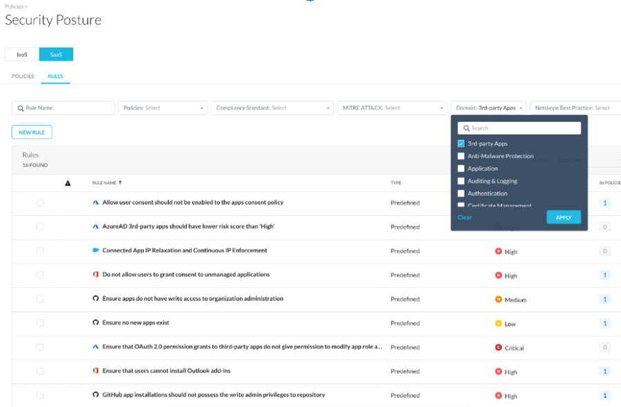Click APPLY in the Domain filter panel
Viewport: 621px width, 407px height.
point(563,217)
